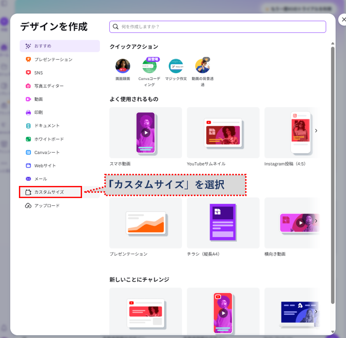Image resolution: width=346 pixels, height=338 pixels.
Task: Select カスタムサイズ in the sidebar
Action: click(50, 192)
